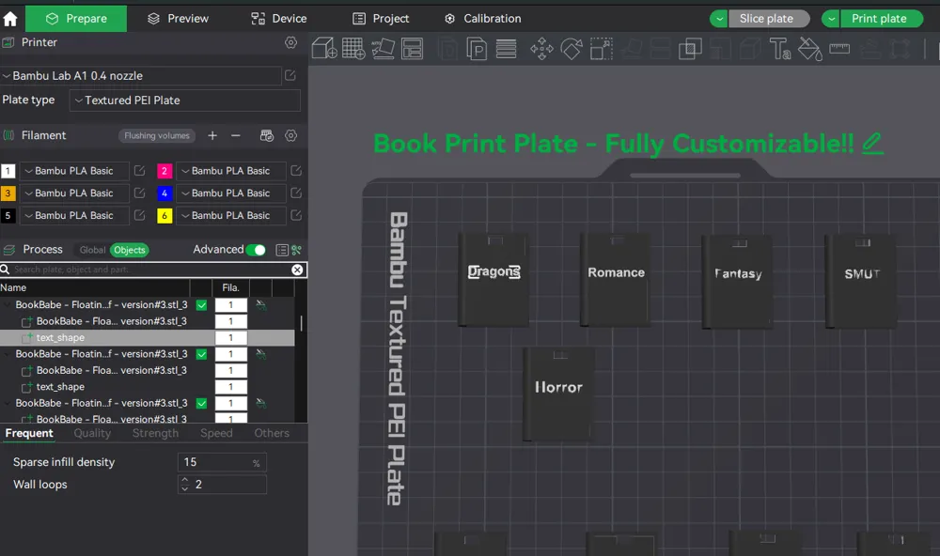Open Flushing volumes settings
The width and height of the screenshot is (940, 556).
157,135
